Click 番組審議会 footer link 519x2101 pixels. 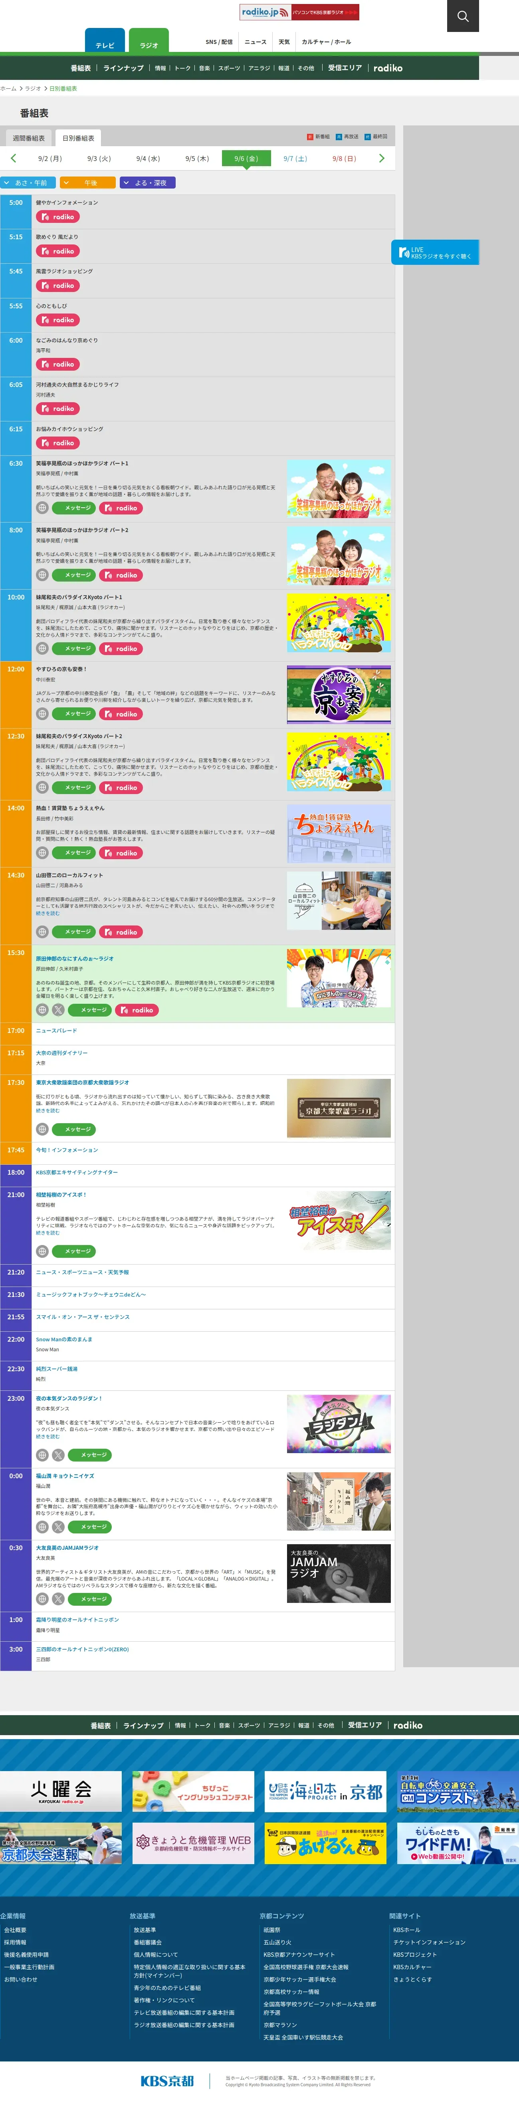[147, 1942]
